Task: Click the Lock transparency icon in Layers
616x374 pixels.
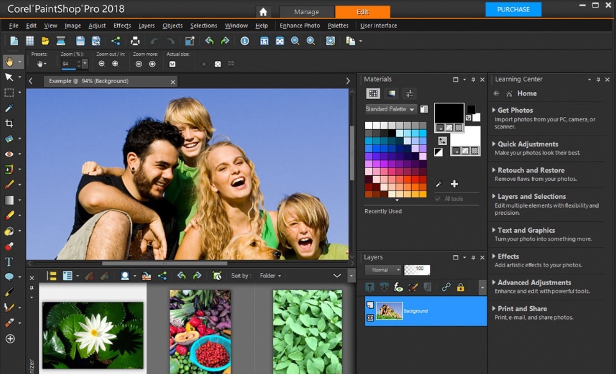Action: pyautogui.click(x=460, y=288)
